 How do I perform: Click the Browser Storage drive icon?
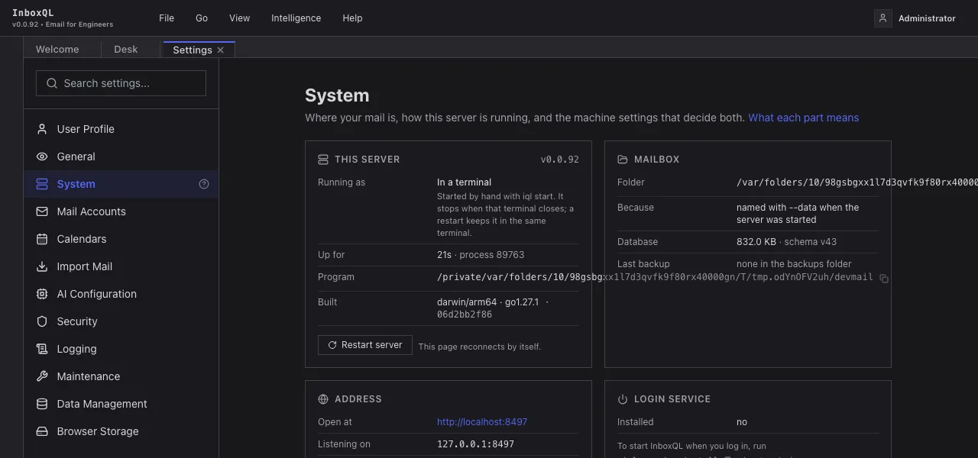42,431
